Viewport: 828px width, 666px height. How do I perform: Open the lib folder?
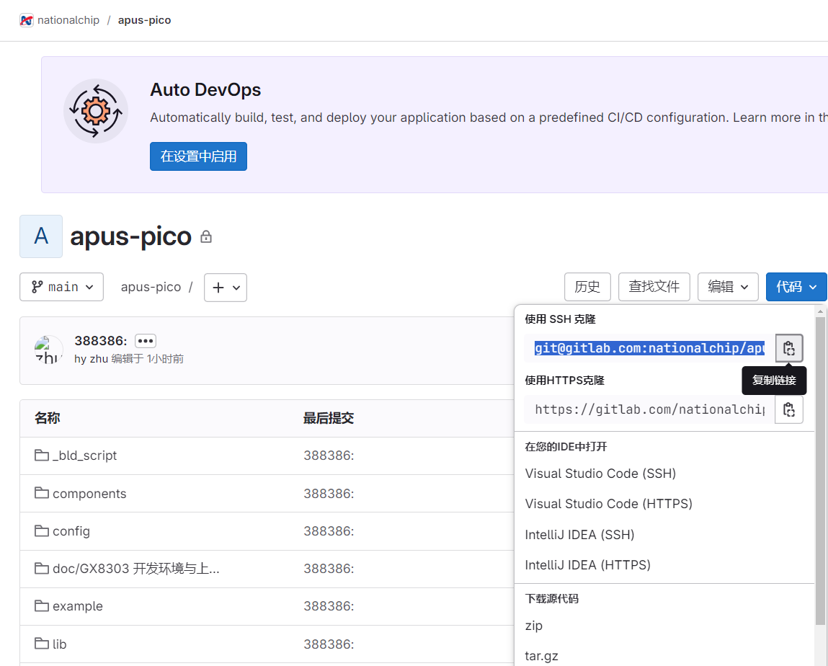[x=60, y=644]
